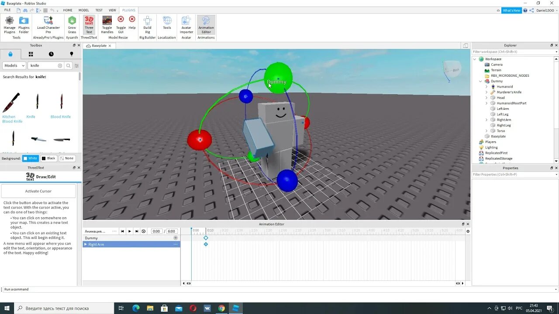Activate the Grow Grass plugin
This screenshot has height=314, width=559.
coord(72,25)
